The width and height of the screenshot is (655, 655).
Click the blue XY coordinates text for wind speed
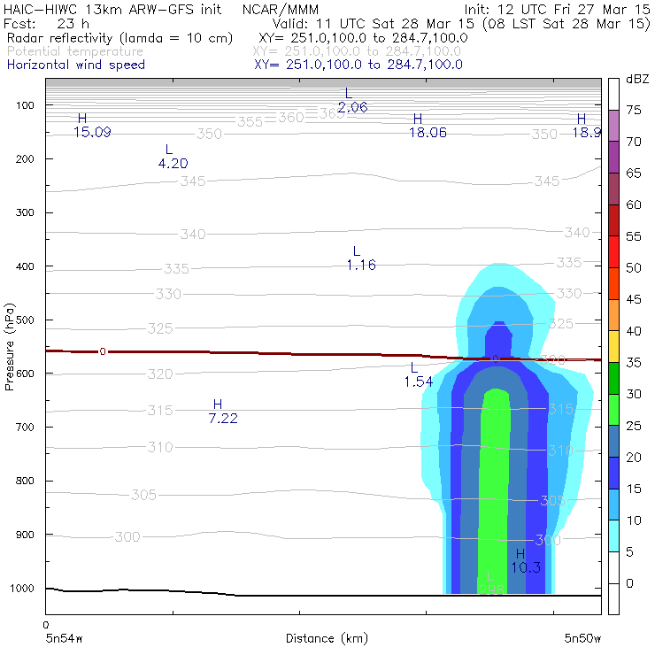(x=358, y=65)
